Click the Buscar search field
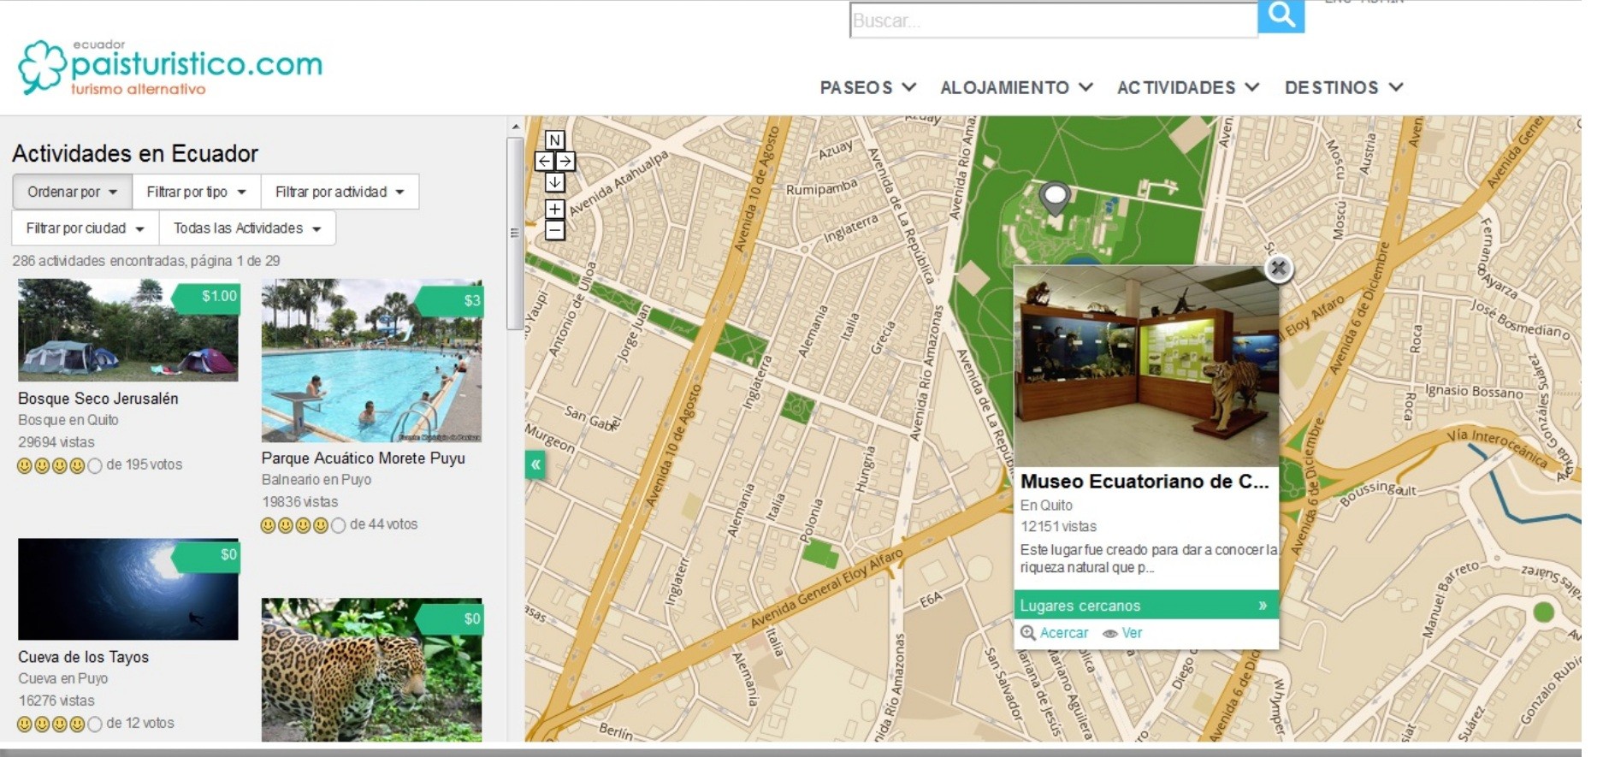This screenshot has height=757, width=1603. click(x=1054, y=21)
